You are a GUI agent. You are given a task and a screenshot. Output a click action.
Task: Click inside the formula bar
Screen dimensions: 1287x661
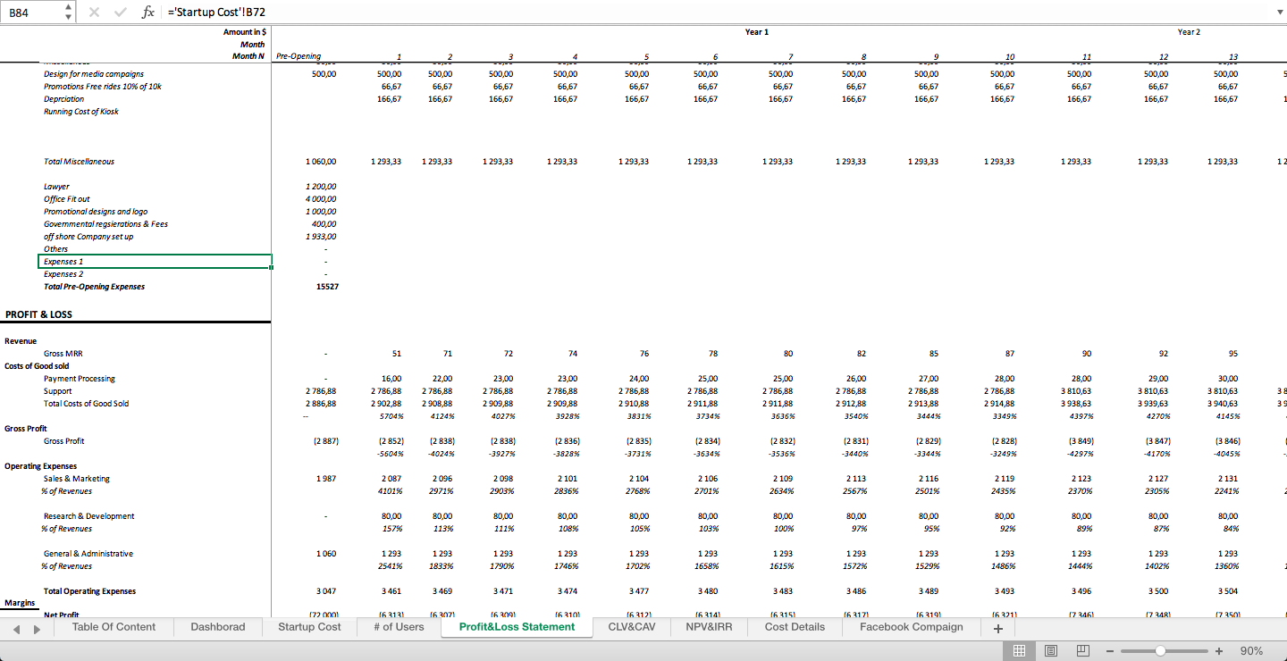pyautogui.click(x=357, y=13)
